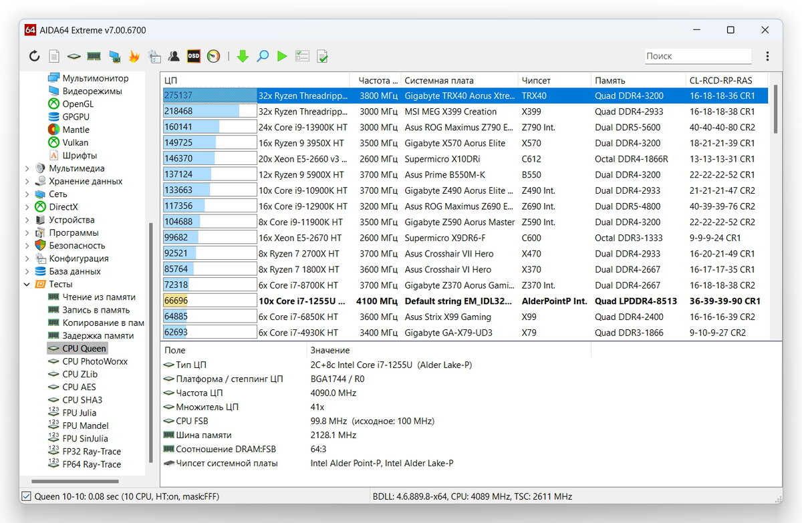The width and height of the screenshot is (802, 523).
Task: Collapse the Тесты tree node
Action: pos(27,285)
